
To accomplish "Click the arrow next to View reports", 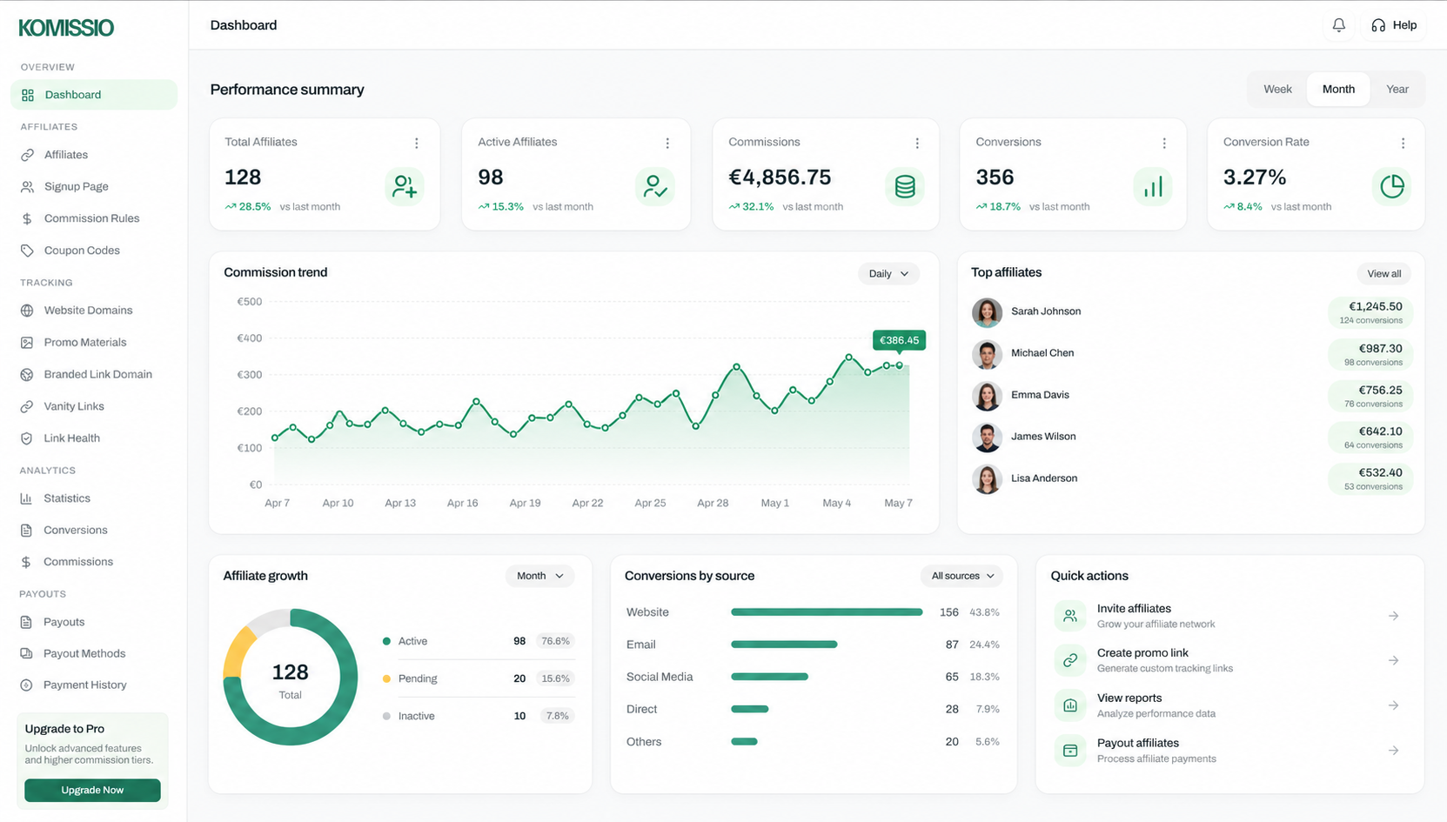I will click(1393, 705).
